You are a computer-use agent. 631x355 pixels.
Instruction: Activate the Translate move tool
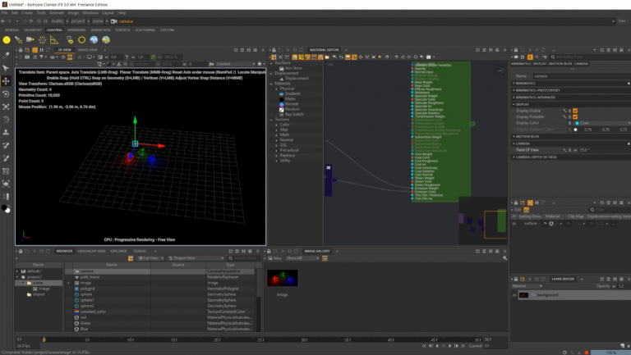point(6,81)
